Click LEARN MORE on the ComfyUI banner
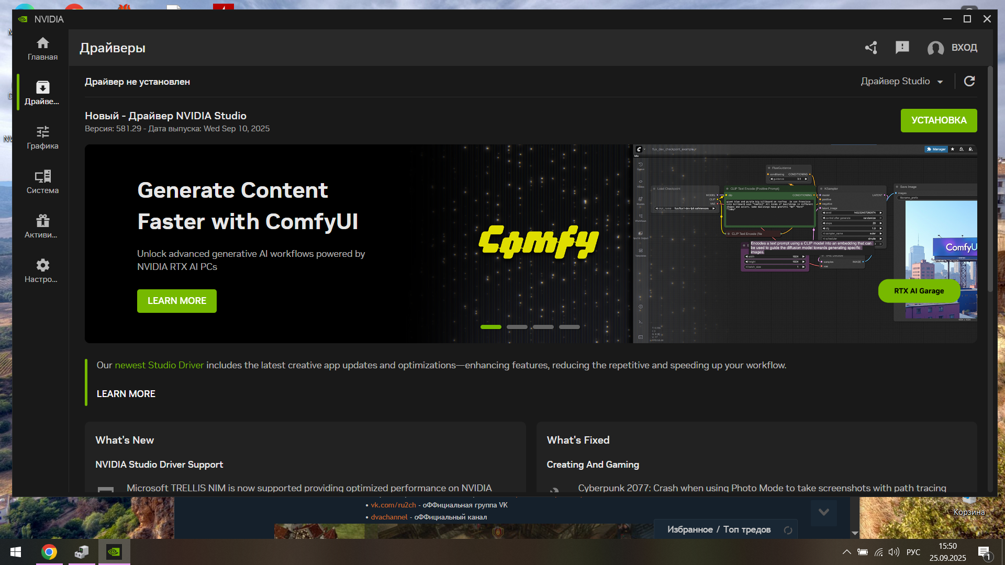The width and height of the screenshot is (1005, 565). [x=176, y=301]
